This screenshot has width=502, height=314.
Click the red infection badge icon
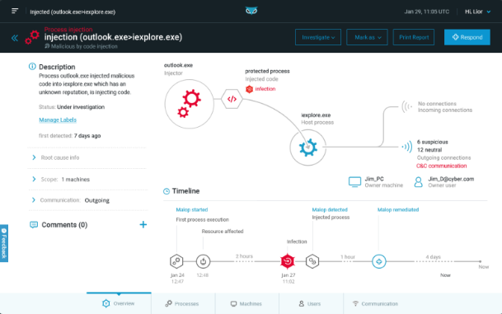pos(250,89)
